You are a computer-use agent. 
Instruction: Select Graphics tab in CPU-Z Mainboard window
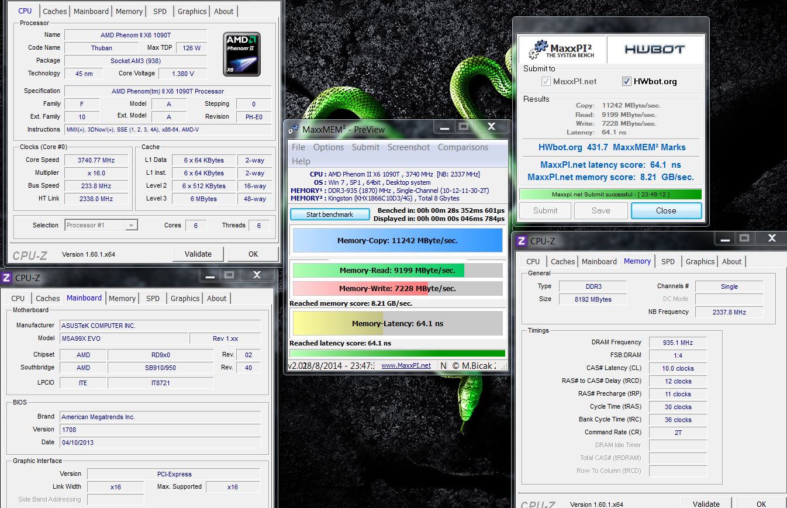[185, 298]
